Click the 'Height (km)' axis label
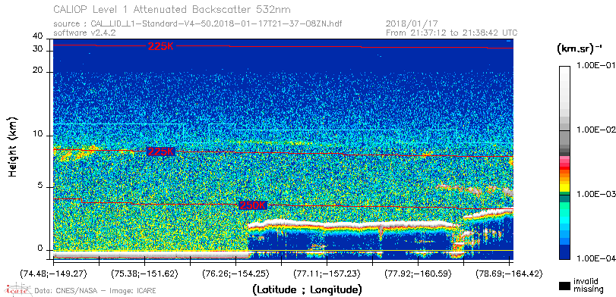616x297 pixels. click(x=13, y=146)
